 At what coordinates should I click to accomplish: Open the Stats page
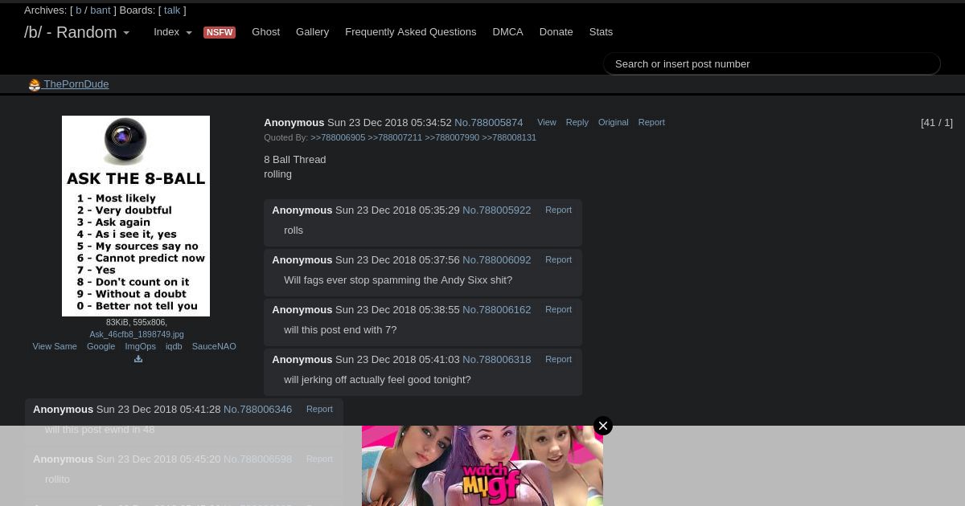coord(601,32)
